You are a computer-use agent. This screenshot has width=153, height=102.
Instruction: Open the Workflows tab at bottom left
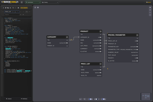(24, 99)
